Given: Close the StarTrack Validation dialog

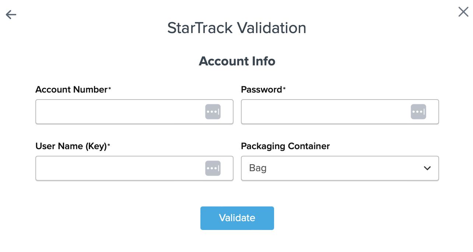Looking at the screenshot, I should [x=463, y=12].
